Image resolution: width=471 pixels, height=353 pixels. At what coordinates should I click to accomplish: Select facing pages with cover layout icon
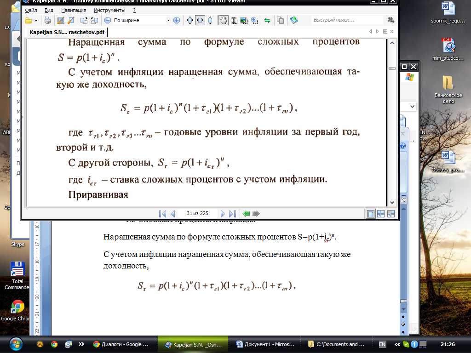391,214
